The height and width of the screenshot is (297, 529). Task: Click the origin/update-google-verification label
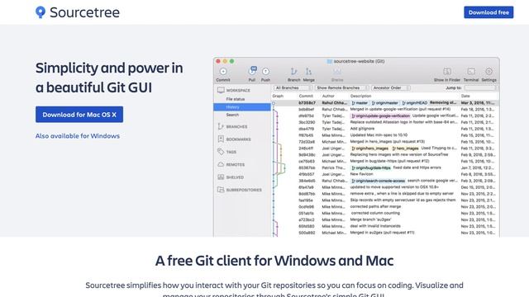pyautogui.click(x=380, y=115)
